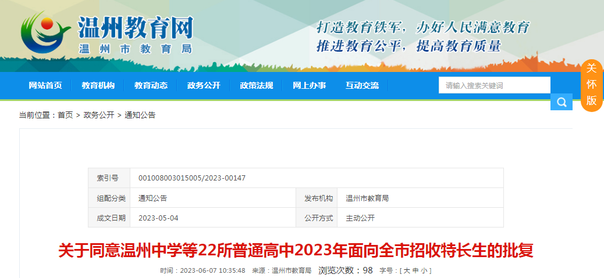Set font size to 中
The image size is (604, 278).
415,270
